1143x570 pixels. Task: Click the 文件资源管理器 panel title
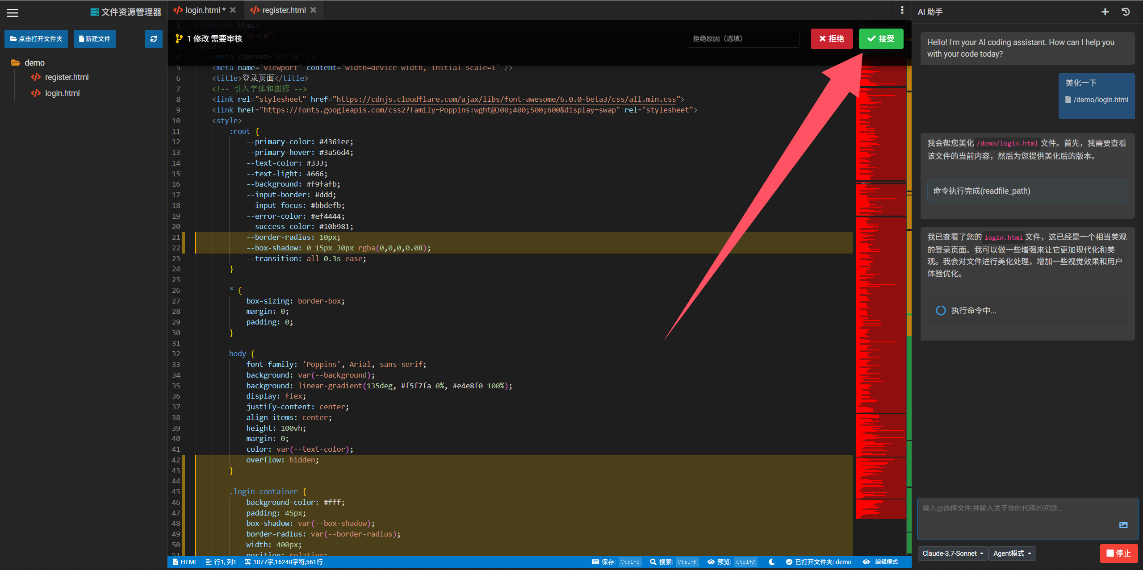126,12
